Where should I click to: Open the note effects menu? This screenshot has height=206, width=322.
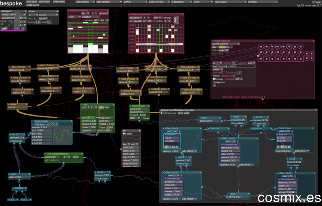(x=109, y=2)
